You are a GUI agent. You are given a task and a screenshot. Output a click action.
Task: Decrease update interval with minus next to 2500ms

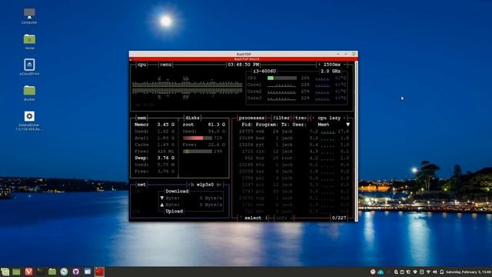pyautogui.click(x=344, y=65)
